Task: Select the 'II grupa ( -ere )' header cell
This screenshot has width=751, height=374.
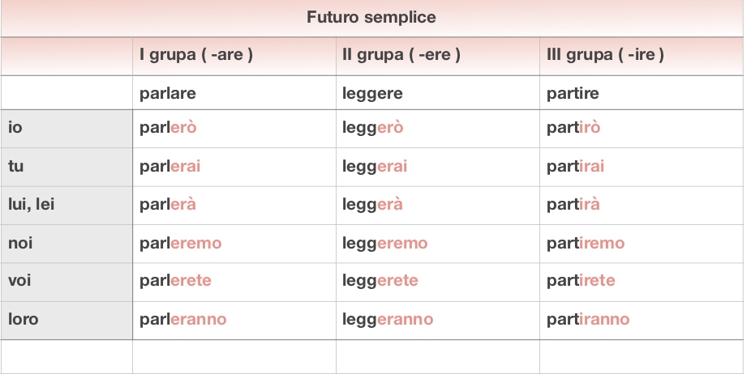Action: 401,56
